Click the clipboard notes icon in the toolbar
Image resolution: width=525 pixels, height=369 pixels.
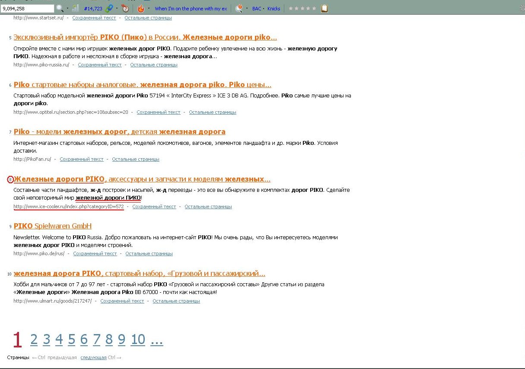click(325, 8)
